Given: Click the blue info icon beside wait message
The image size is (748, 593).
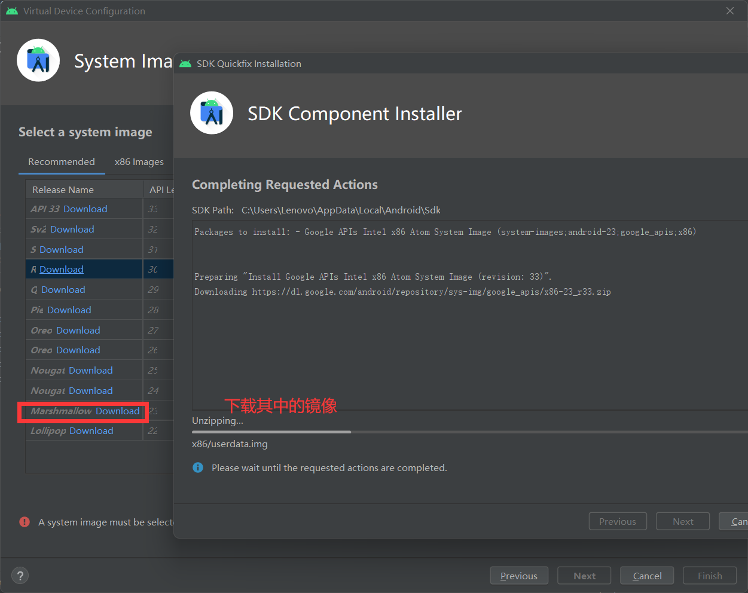Looking at the screenshot, I should 198,467.
